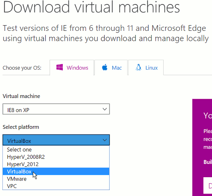The image size is (212, 196).
Task: Click the 'Choose your OS:' label
Action: (x=22, y=68)
